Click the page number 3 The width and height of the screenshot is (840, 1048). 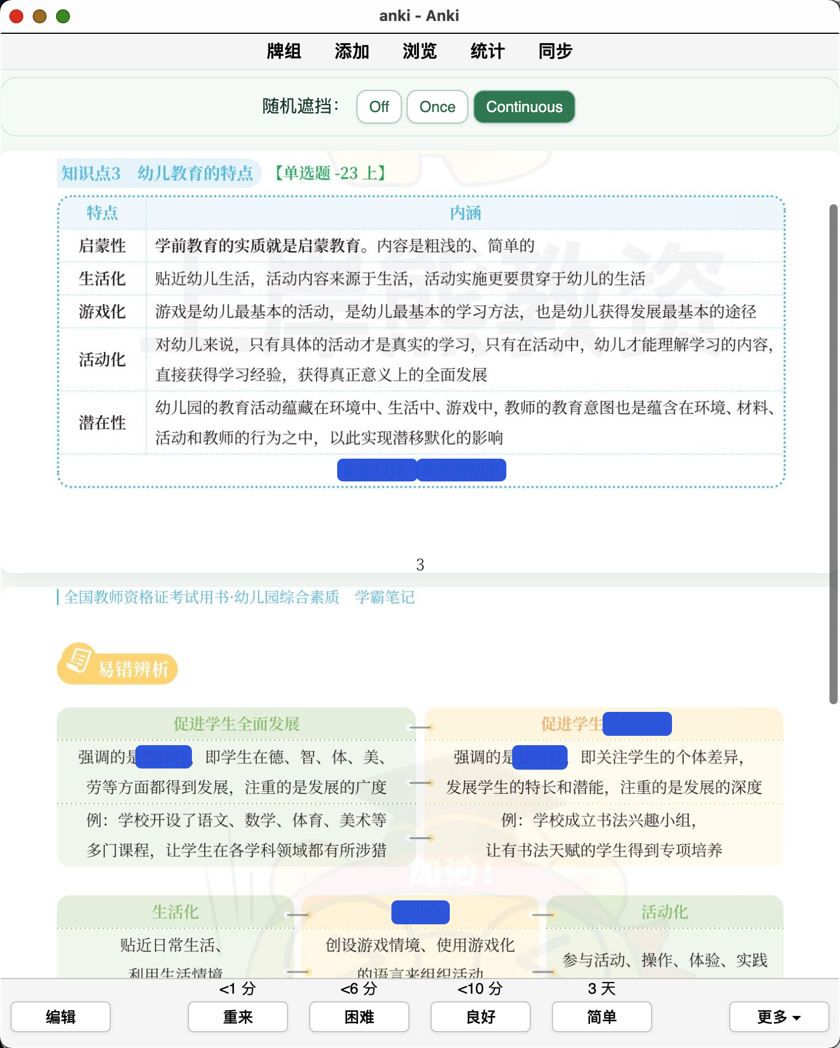pos(420,564)
